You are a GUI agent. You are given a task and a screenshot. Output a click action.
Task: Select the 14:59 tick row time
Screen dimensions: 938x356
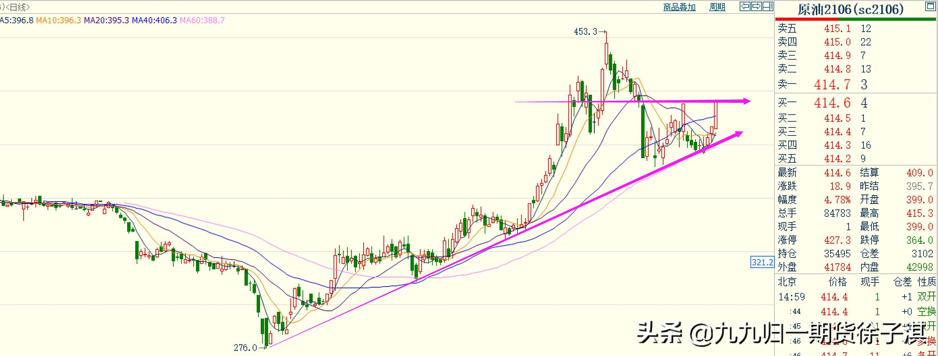point(791,297)
